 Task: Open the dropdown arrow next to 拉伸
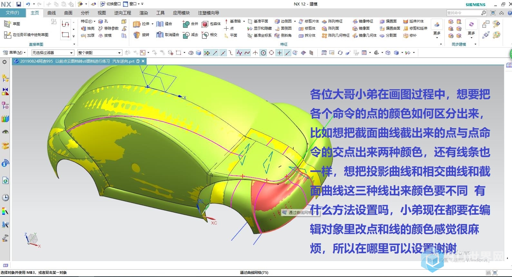152,24
